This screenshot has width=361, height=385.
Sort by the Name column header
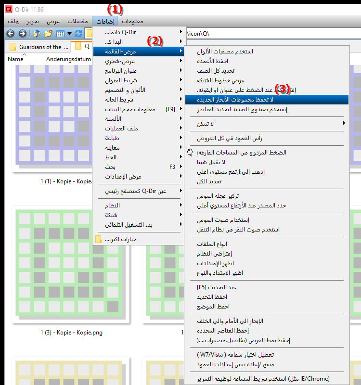point(15,59)
